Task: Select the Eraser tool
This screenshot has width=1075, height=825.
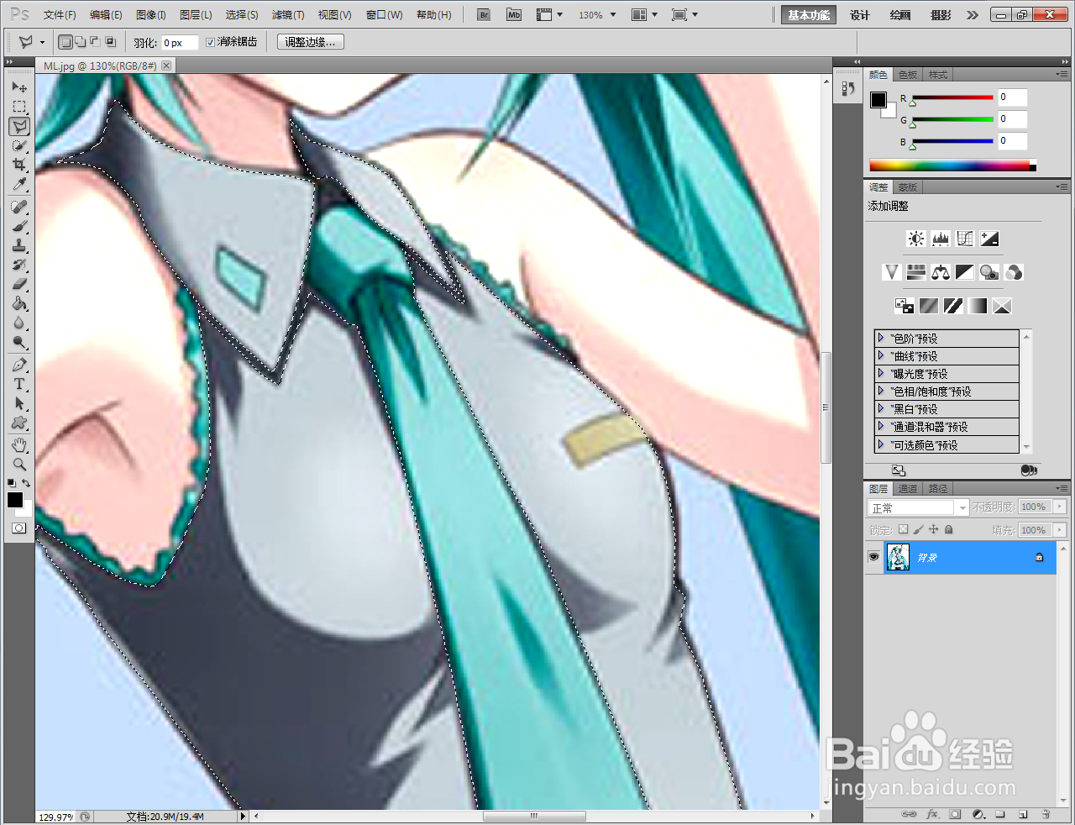Action: click(19, 284)
